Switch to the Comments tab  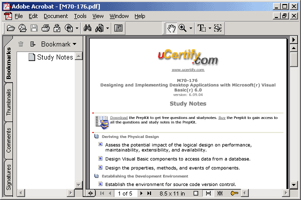(x=9, y=140)
